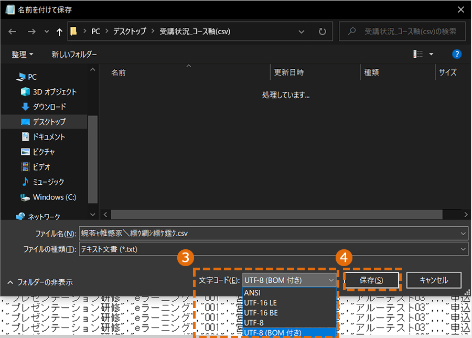Refresh the current folder view
This screenshot has height=338, width=472.
coord(322,31)
